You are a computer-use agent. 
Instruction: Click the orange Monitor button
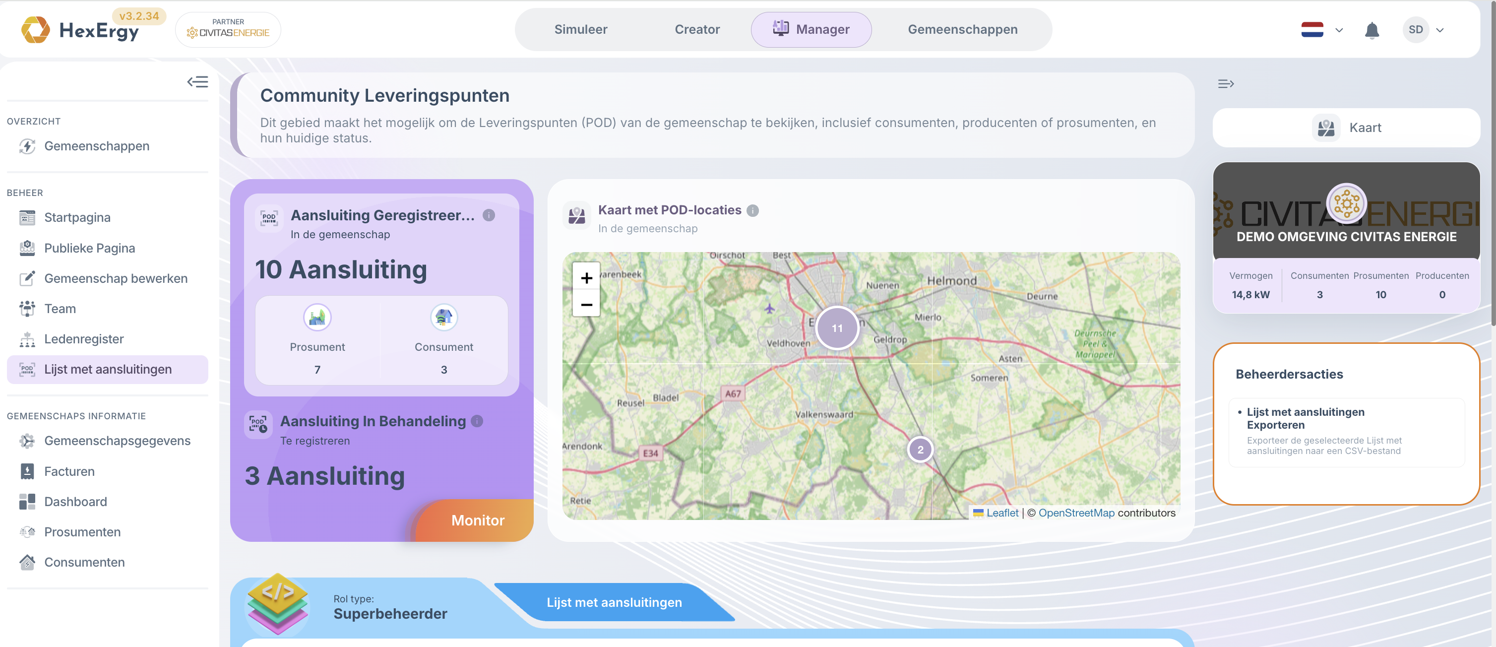(x=477, y=520)
